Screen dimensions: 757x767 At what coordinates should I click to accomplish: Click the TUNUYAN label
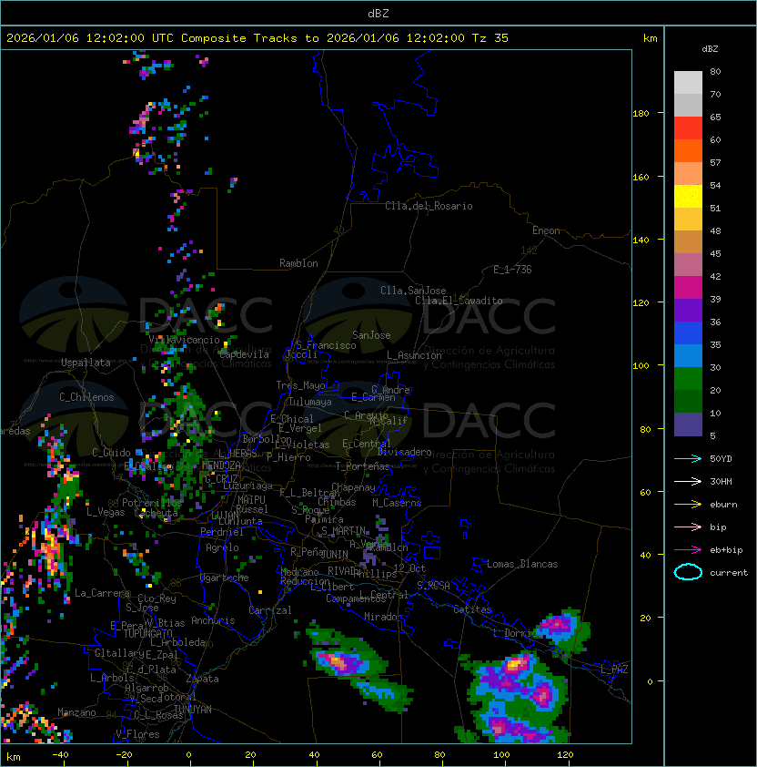click(193, 710)
